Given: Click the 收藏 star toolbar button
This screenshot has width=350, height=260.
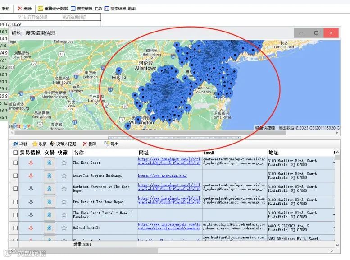Looking at the screenshot, I should click(40, 144).
